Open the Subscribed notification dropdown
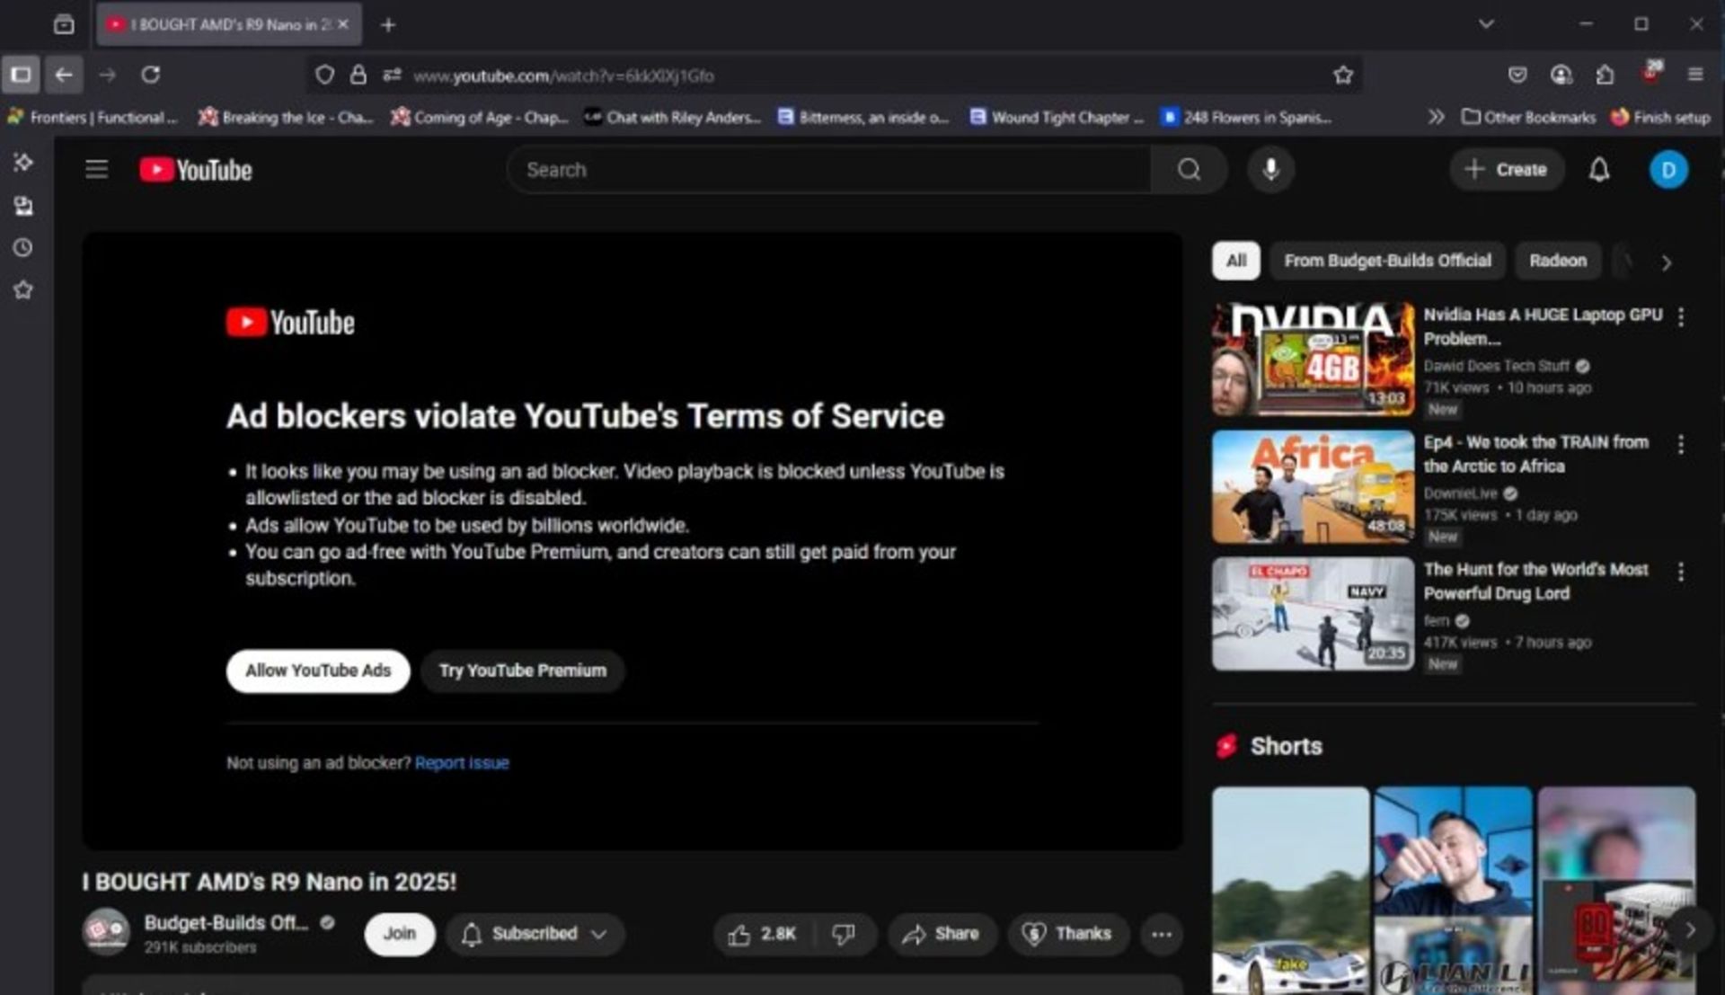1725x995 pixels. [535, 934]
